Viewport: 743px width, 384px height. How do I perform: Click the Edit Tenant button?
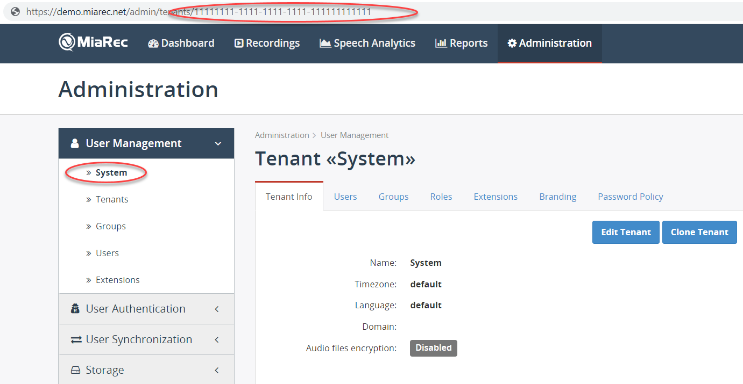[626, 232]
